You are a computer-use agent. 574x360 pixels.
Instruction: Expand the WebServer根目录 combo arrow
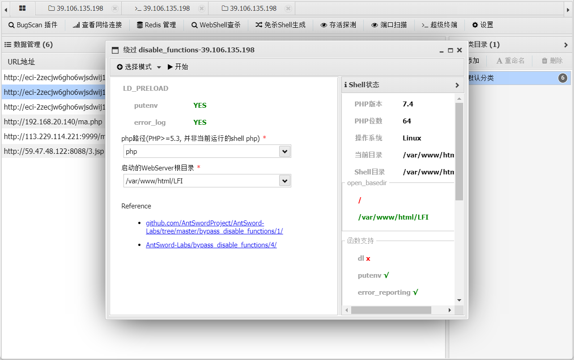tap(285, 181)
